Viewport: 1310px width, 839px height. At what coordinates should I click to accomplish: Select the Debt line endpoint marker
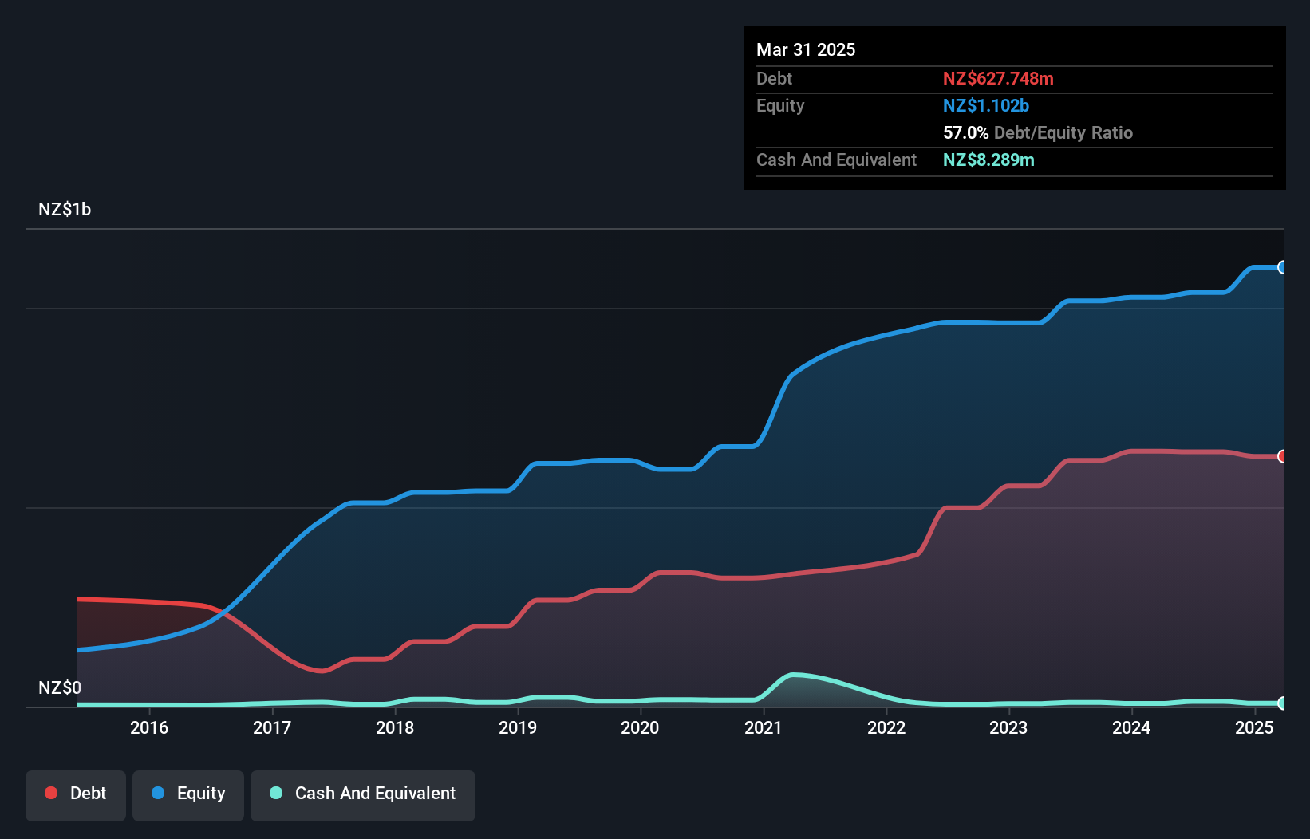[1282, 456]
